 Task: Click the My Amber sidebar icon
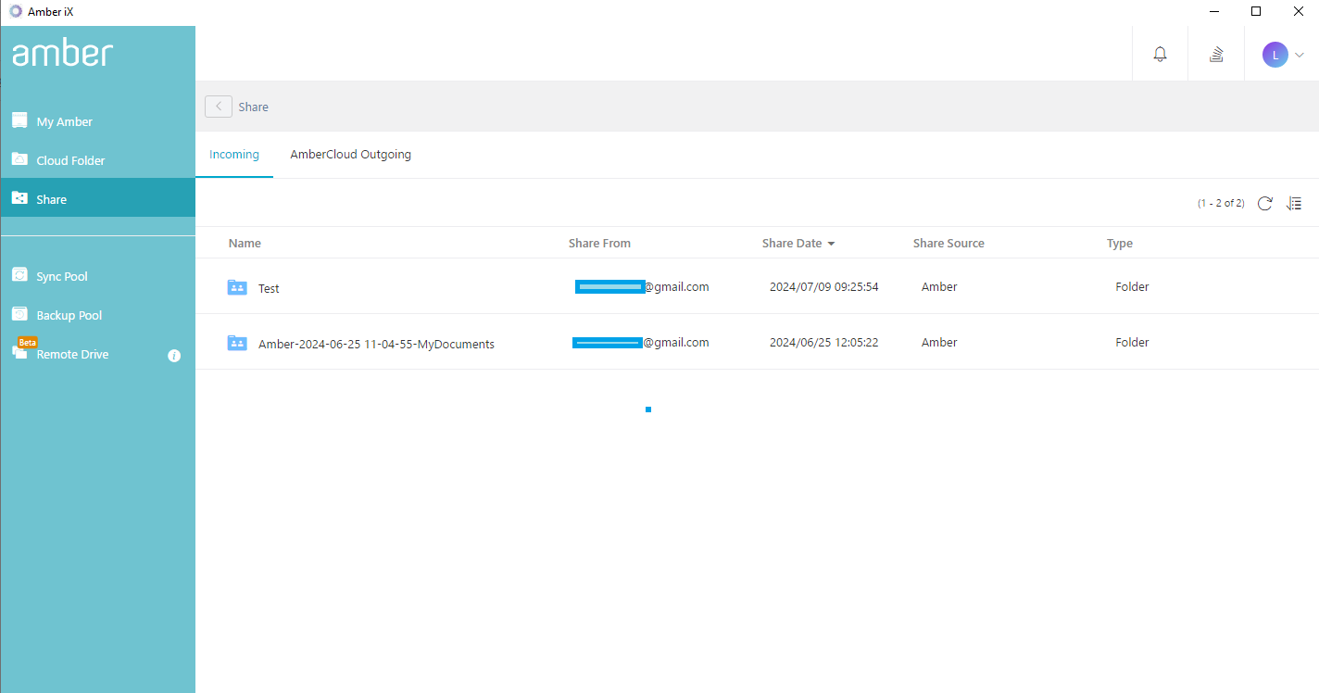pos(19,120)
